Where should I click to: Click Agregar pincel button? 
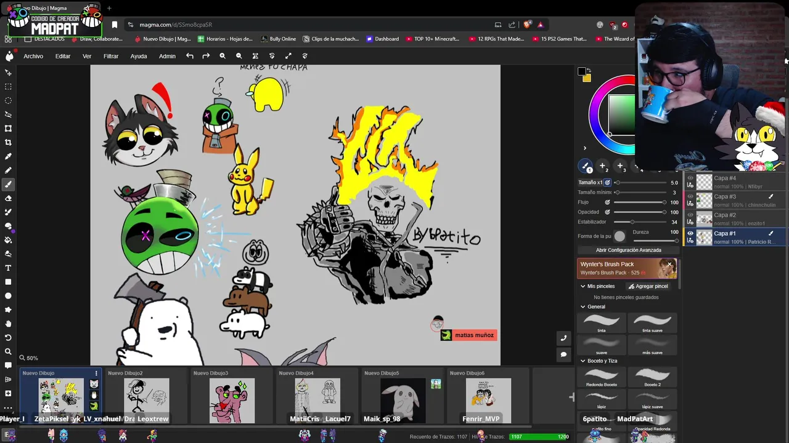click(x=648, y=286)
